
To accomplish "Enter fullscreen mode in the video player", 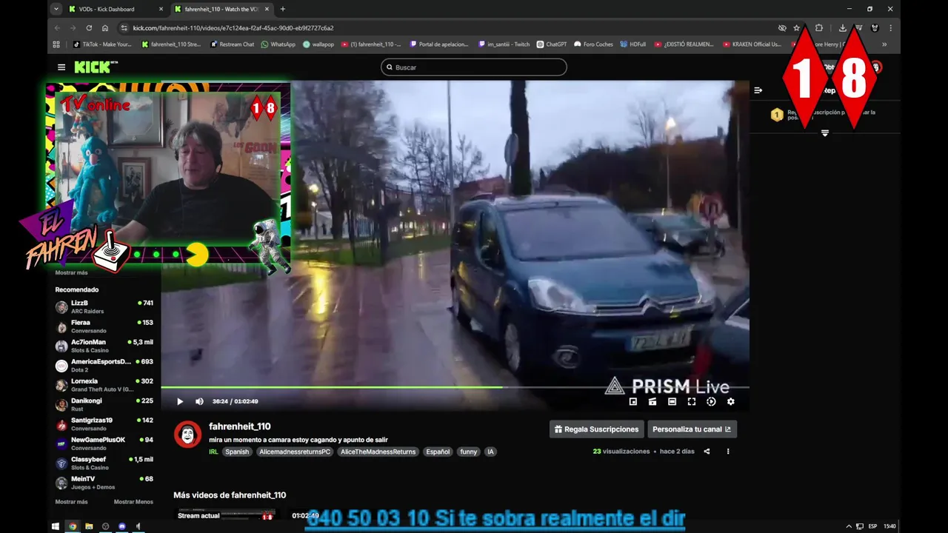I will [692, 401].
